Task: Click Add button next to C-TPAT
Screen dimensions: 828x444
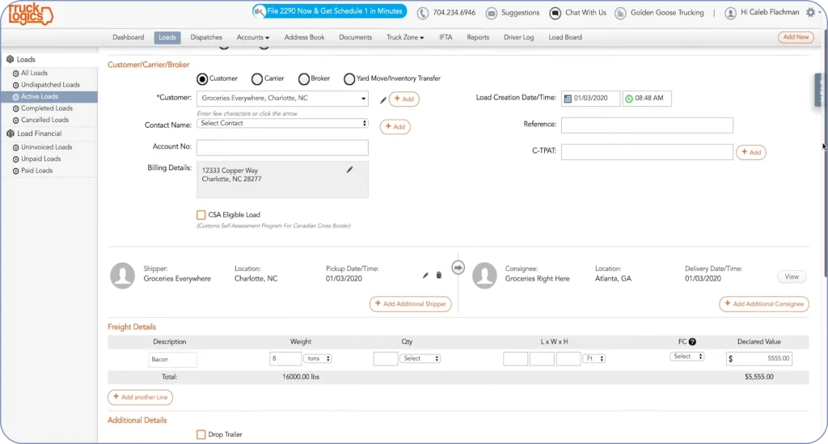Action: pyautogui.click(x=751, y=152)
